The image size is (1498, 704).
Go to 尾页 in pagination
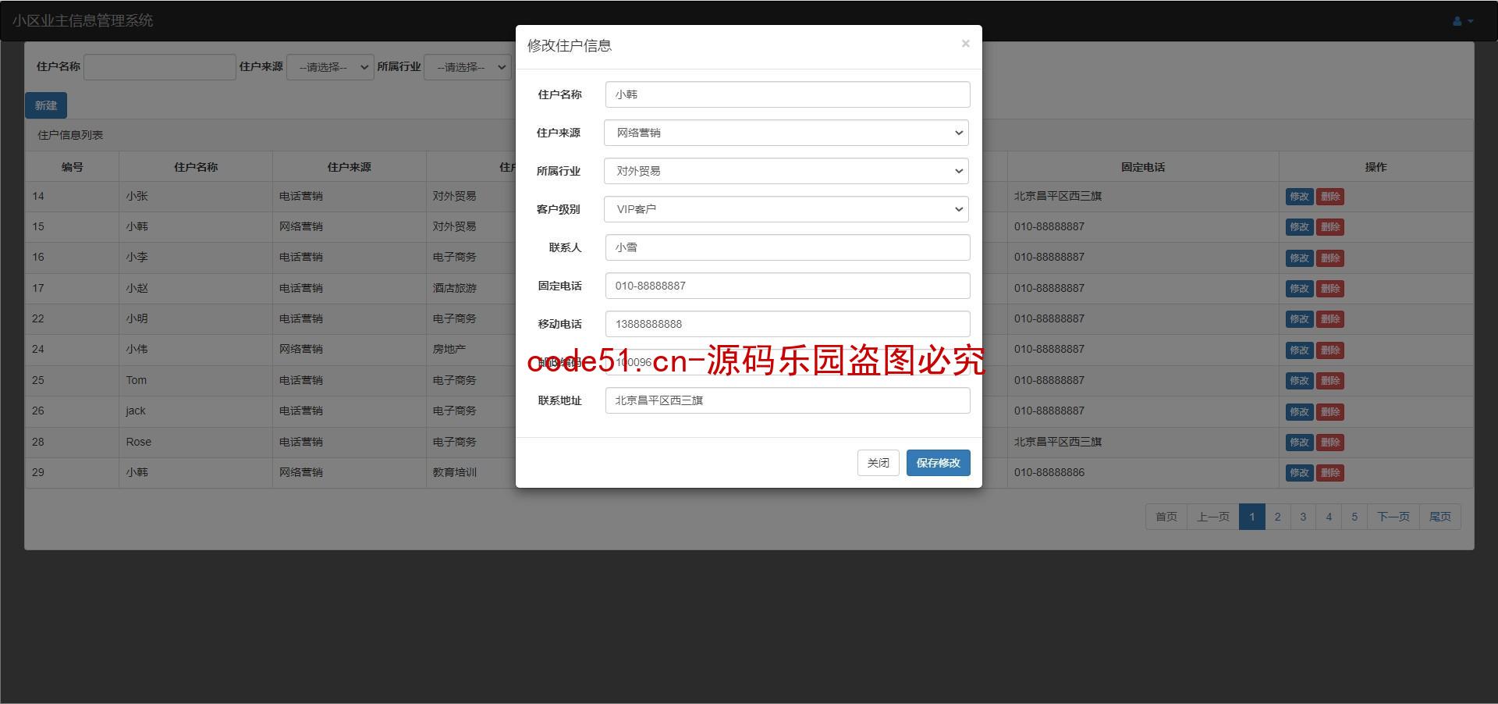click(1440, 517)
